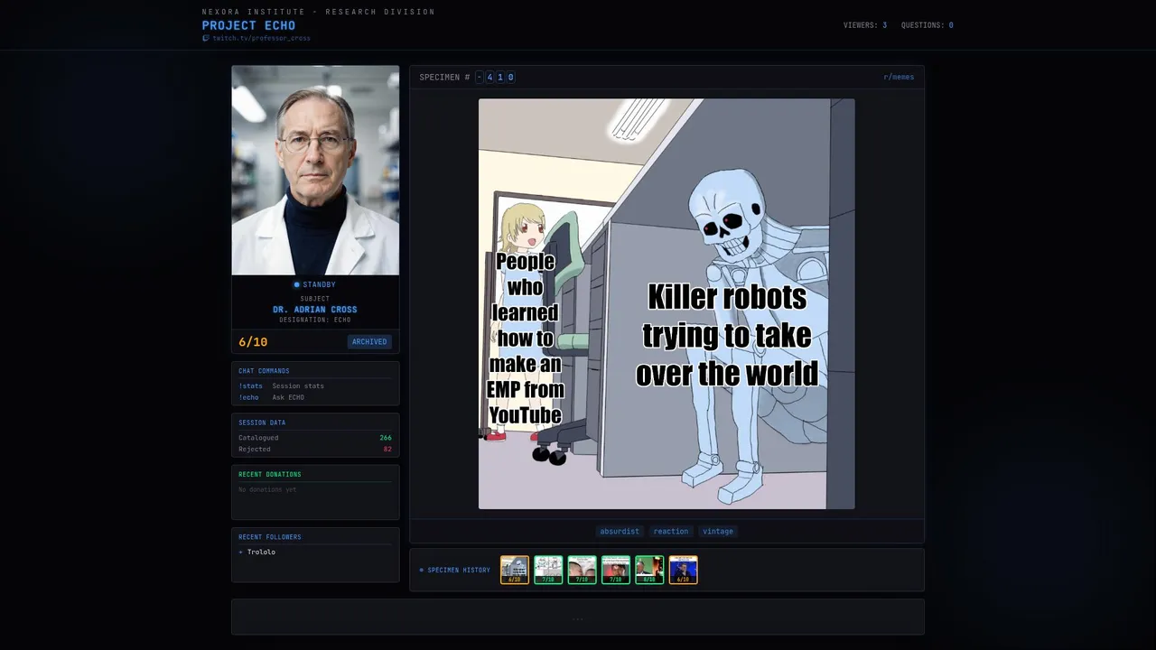Image resolution: width=1156 pixels, height=650 pixels.
Task: Select the absurdist tag
Action: tap(620, 532)
